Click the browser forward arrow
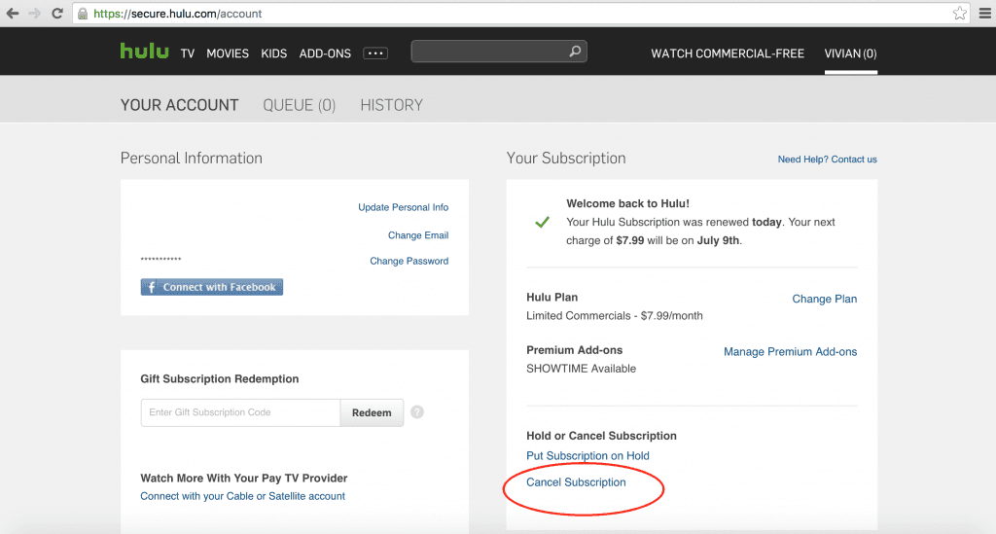Viewport: 996px width, 534px height. tap(34, 14)
